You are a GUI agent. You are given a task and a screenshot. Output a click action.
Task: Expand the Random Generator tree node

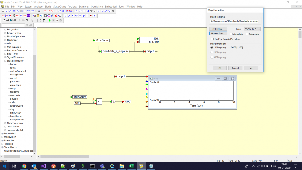coord(5,50)
